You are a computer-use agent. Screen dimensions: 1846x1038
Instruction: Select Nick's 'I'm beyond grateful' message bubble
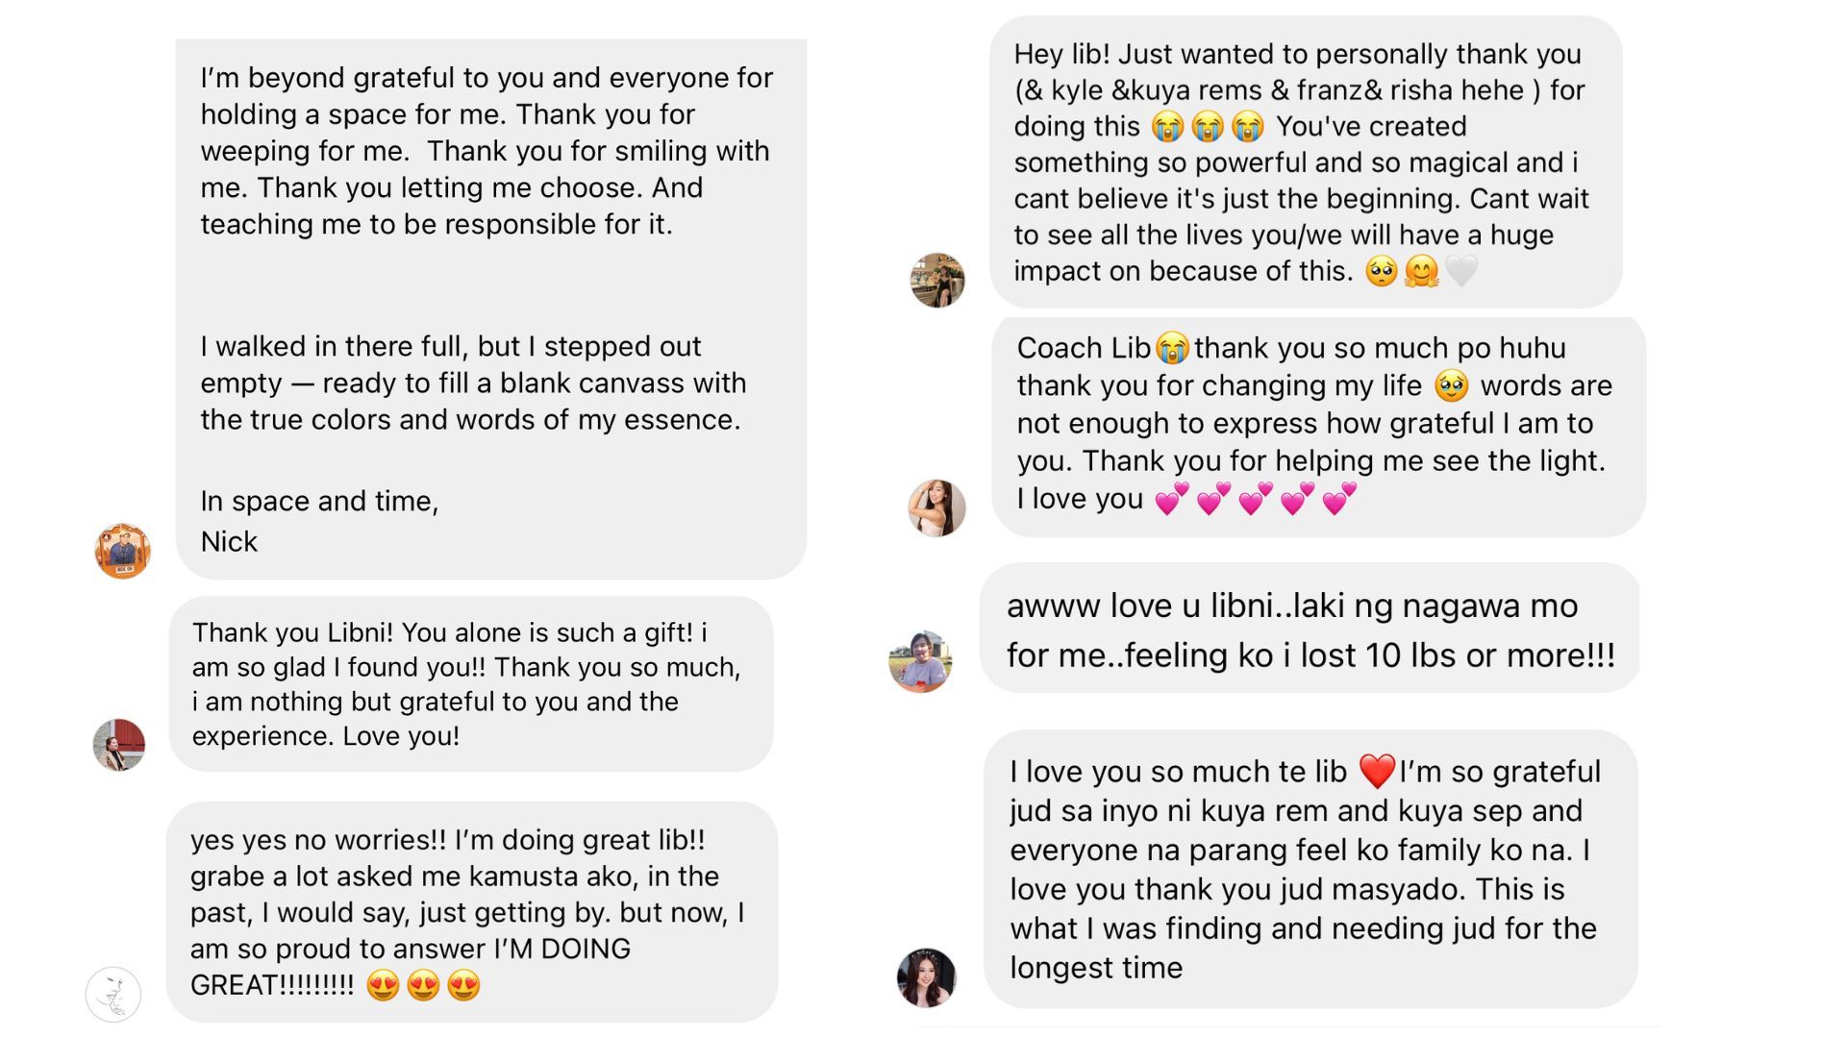tap(491, 309)
